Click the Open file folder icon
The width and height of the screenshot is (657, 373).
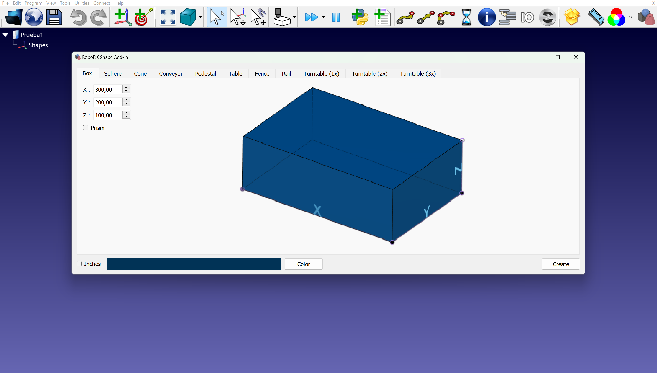[x=13, y=17]
